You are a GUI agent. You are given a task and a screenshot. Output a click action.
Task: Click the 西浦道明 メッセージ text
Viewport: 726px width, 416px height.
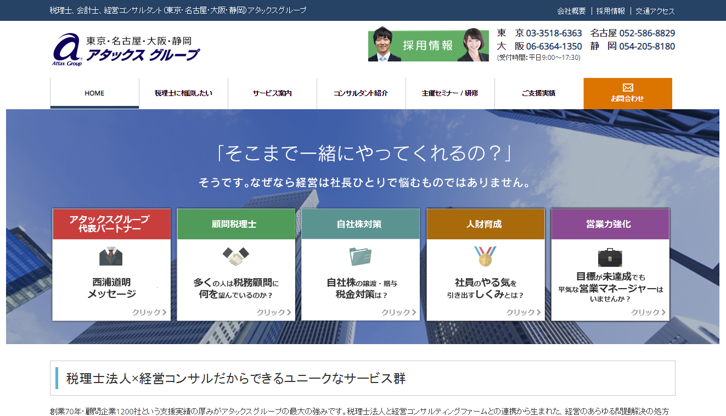coord(111,288)
